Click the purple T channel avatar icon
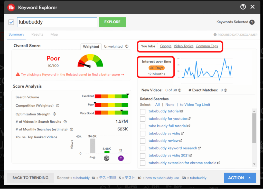 121,158
